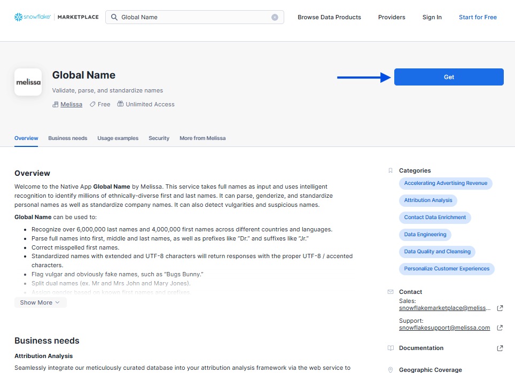Expand the overview with Show More
The height and width of the screenshot is (373, 515).
41,302
